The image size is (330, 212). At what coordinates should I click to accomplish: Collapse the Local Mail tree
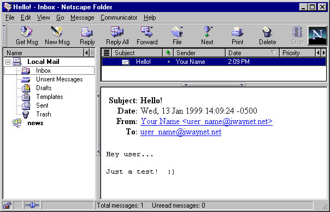8,62
